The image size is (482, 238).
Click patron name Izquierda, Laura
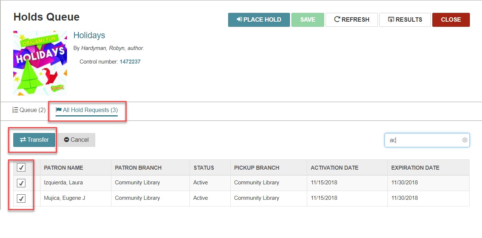coord(63,183)
